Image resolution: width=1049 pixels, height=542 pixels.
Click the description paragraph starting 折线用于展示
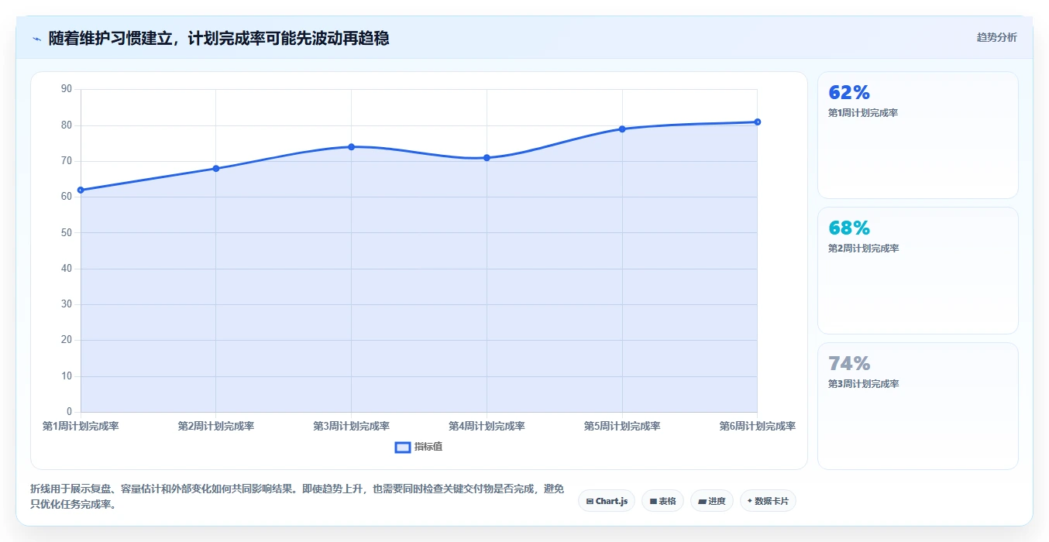pos(298,496)
